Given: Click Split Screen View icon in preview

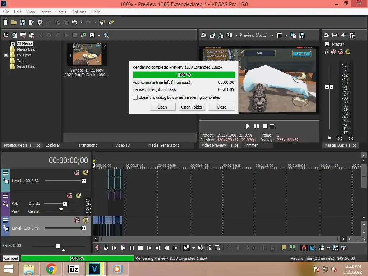Looking at the screenshot, I should tap(229, 35).
